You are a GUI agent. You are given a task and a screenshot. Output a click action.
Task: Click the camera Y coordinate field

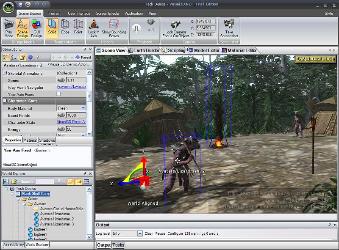(x=206, y=28)
